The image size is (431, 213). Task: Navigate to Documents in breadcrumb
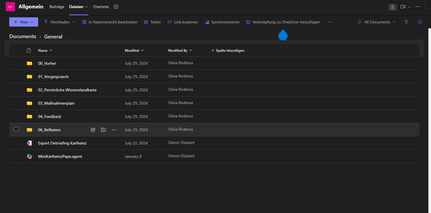pyautogui.click(x=23, y=36)
